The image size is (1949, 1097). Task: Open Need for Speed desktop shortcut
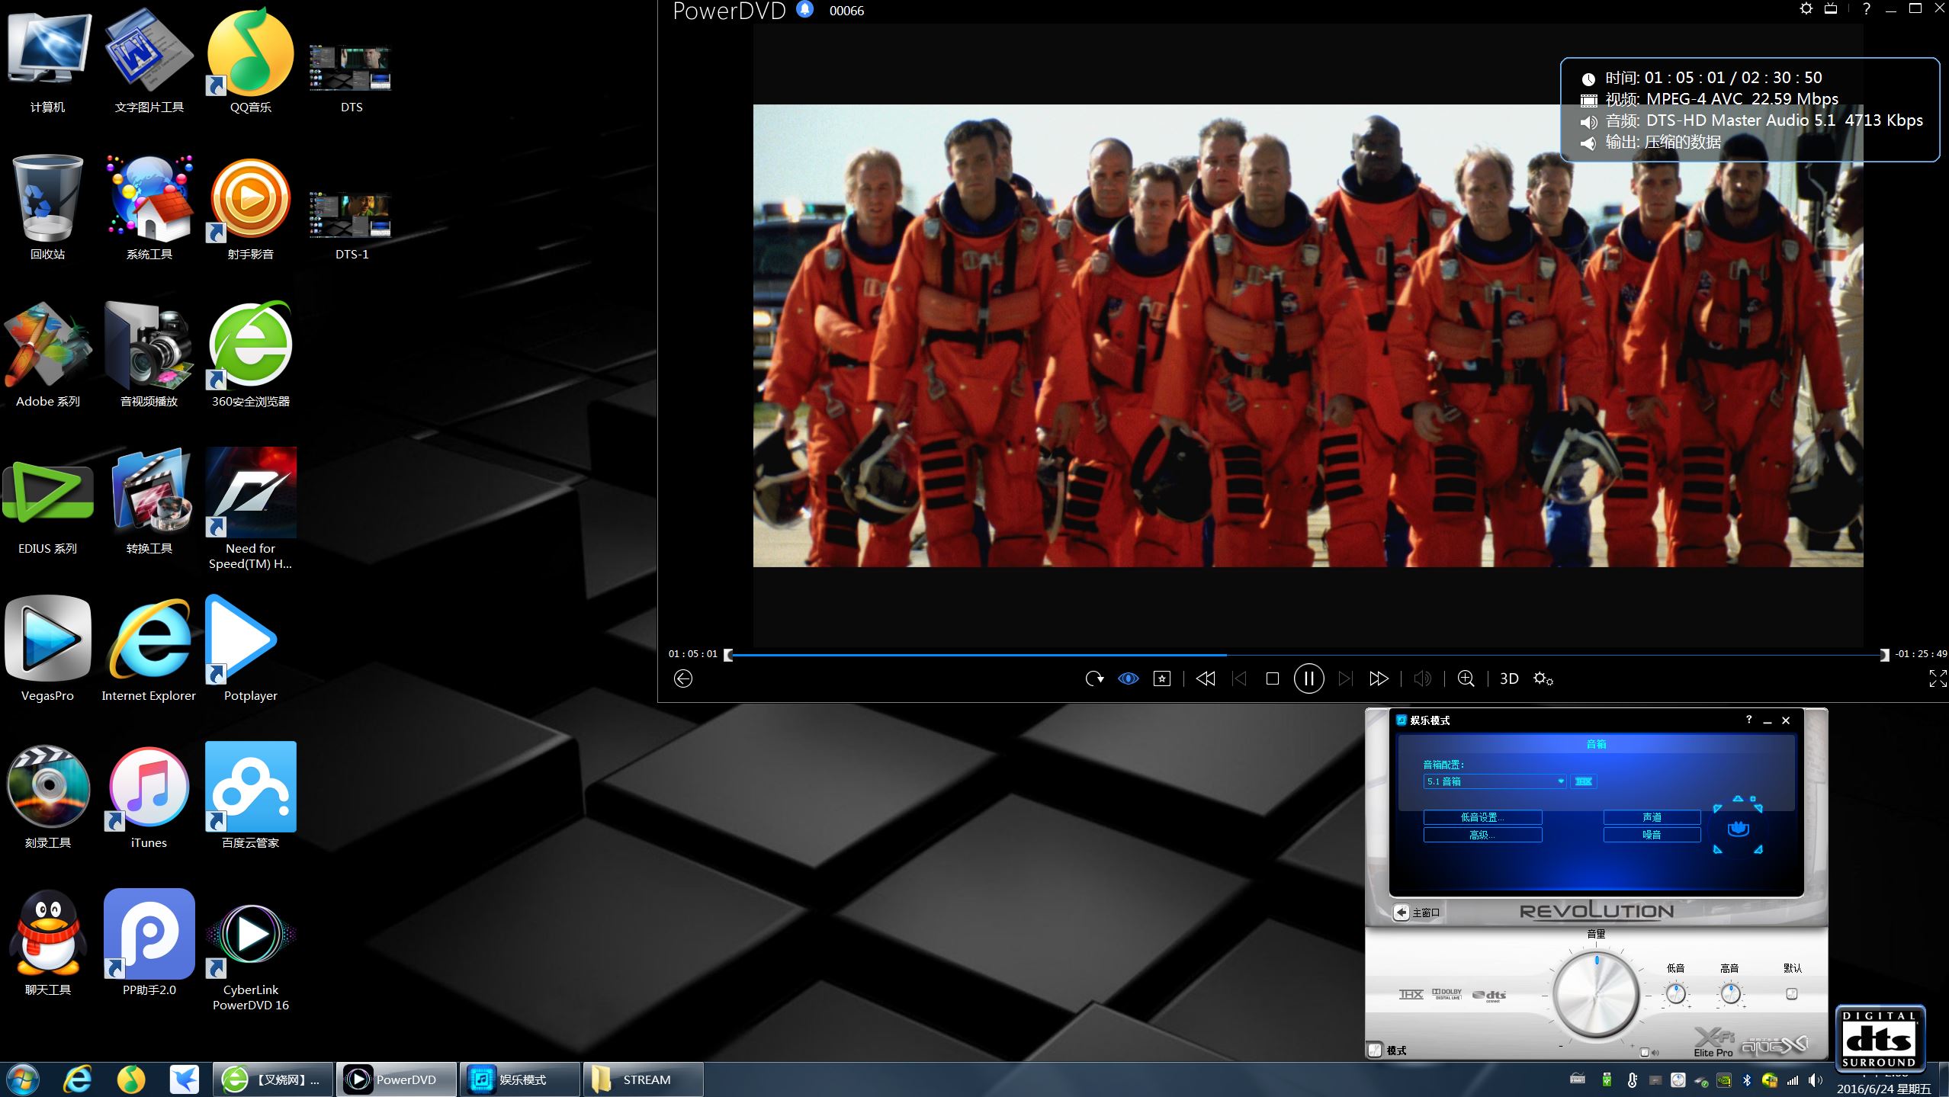pyautogui.click(x=250, y=509)
